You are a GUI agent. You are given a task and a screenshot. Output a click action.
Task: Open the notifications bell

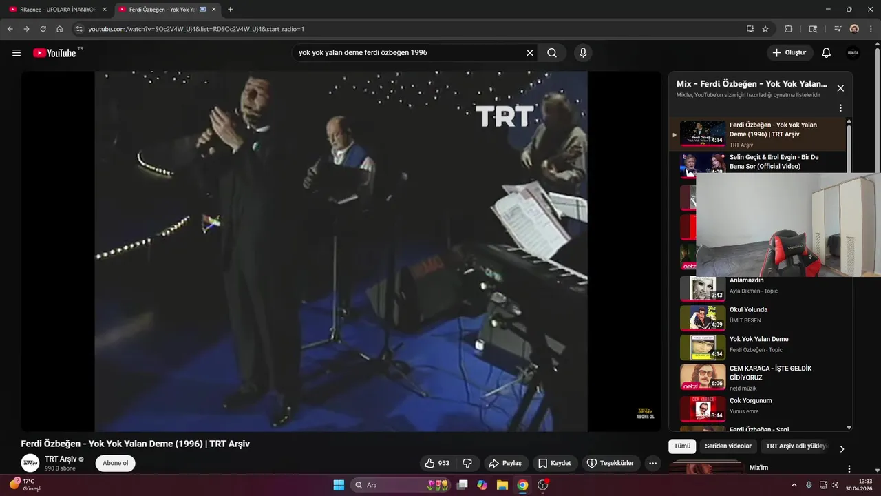[x=827, y=53]
